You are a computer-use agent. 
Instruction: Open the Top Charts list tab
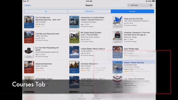point(96,97)
